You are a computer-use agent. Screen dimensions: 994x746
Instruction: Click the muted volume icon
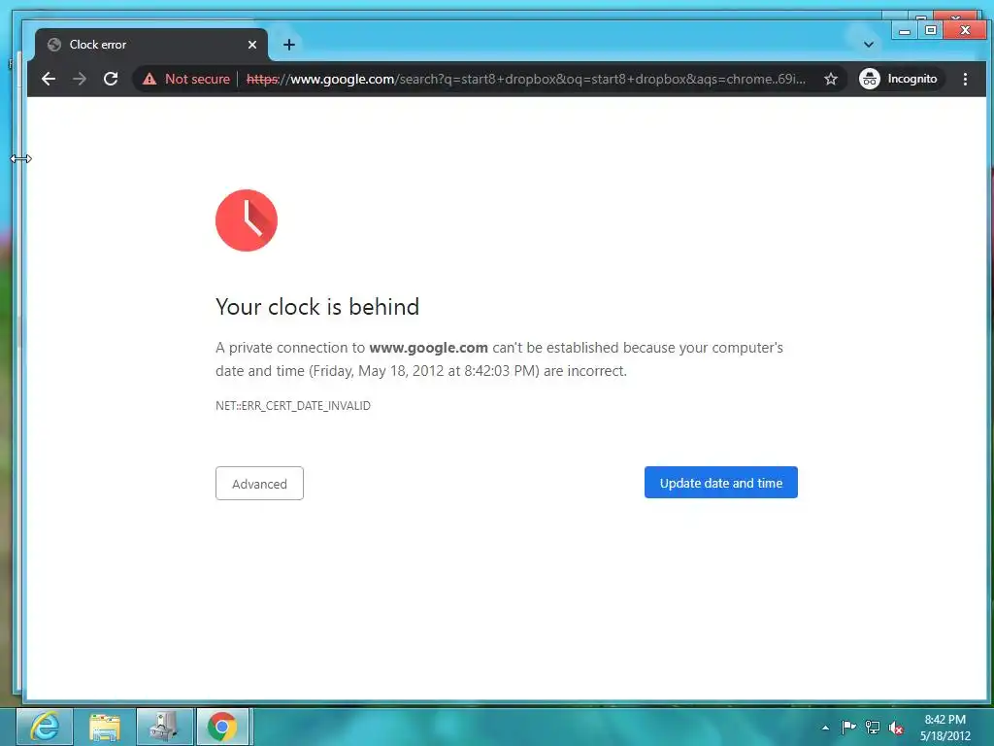[x=896, y=728]
